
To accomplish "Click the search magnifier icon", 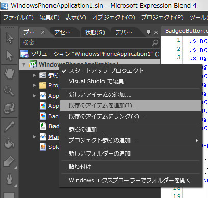I will [155, 43].
